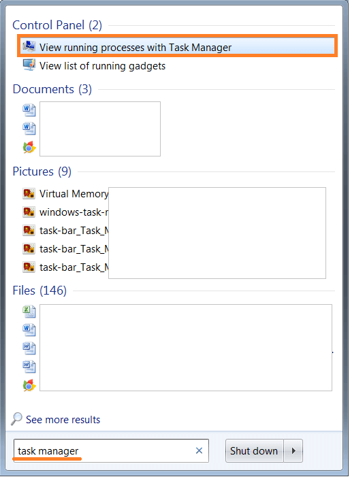The image size is (350, 479).
Task: Expand the arrow next to Shut down
Action: point(293,450)
